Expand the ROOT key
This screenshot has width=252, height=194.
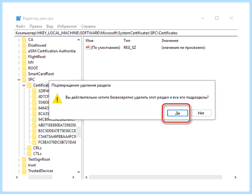coord(19,68)
